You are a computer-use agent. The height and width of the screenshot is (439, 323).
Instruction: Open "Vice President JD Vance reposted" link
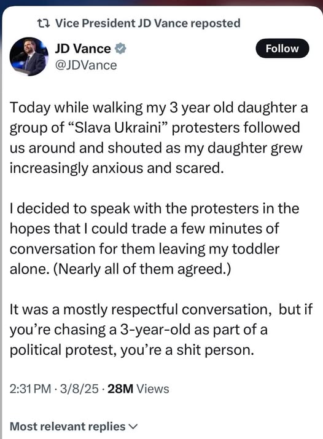147,23
